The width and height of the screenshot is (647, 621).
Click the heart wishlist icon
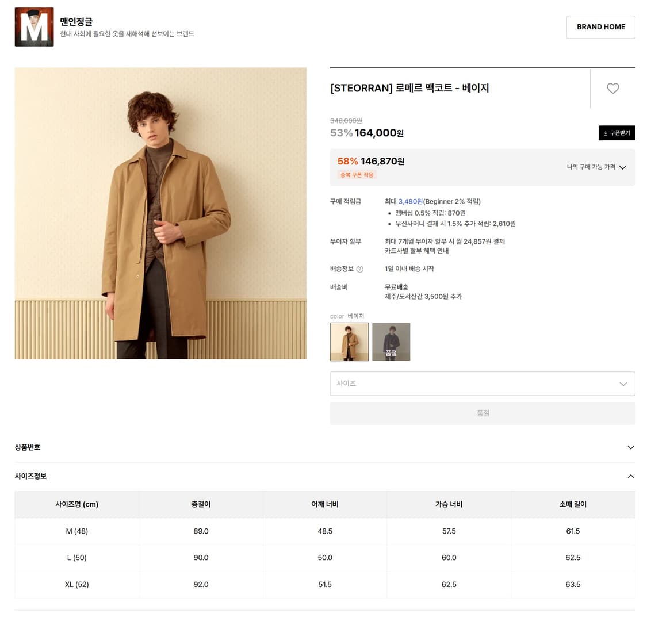[x=612, y=89]
